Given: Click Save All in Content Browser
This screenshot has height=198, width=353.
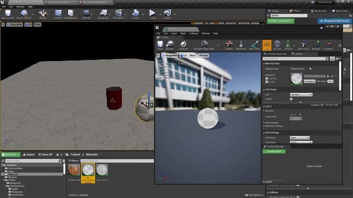Looking at the screenshot, I should (x=45, y=155).
